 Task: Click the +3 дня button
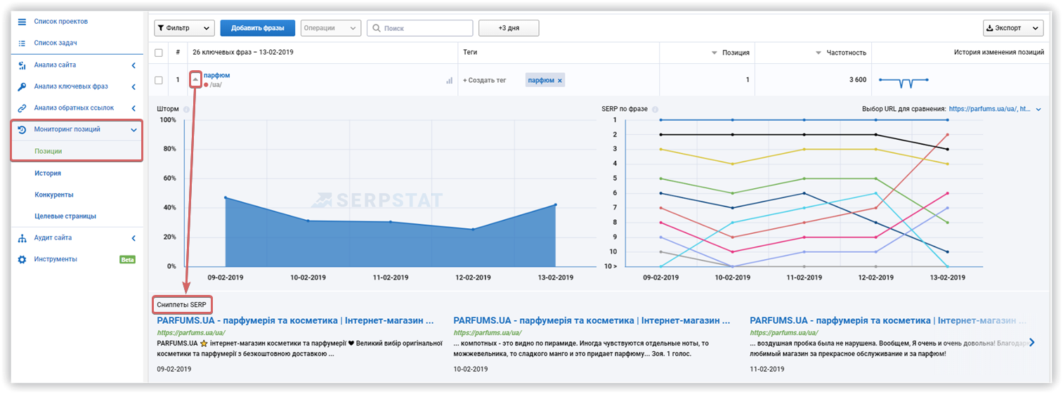[x=509, y=28]
